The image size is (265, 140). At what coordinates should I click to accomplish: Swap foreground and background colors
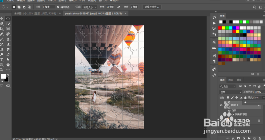pyautogui.click(x=8, y=75)
